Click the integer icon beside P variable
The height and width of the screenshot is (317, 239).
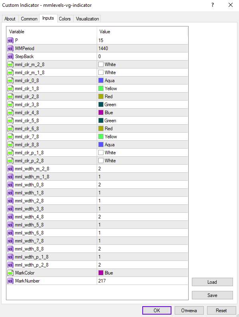[10, 40]
